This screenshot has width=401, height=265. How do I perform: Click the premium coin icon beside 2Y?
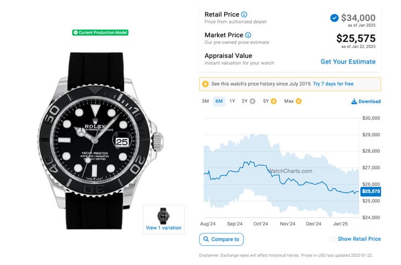(x=253, y=101)
